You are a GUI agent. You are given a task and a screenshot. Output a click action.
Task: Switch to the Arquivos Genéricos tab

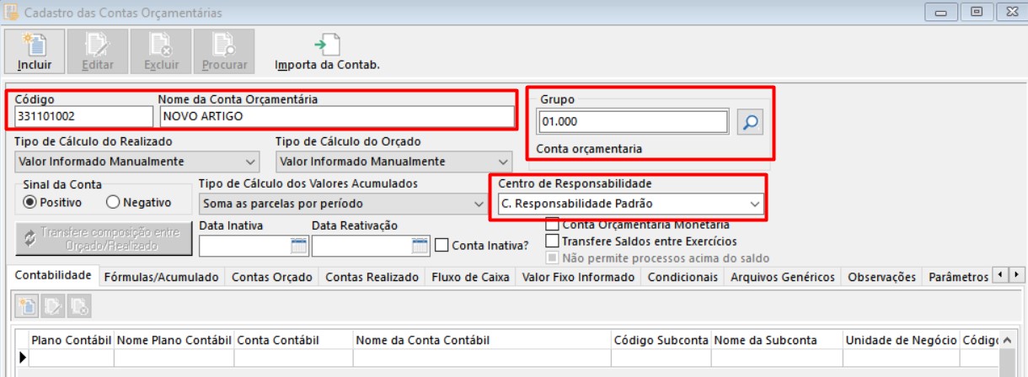[x=783, y=277]
